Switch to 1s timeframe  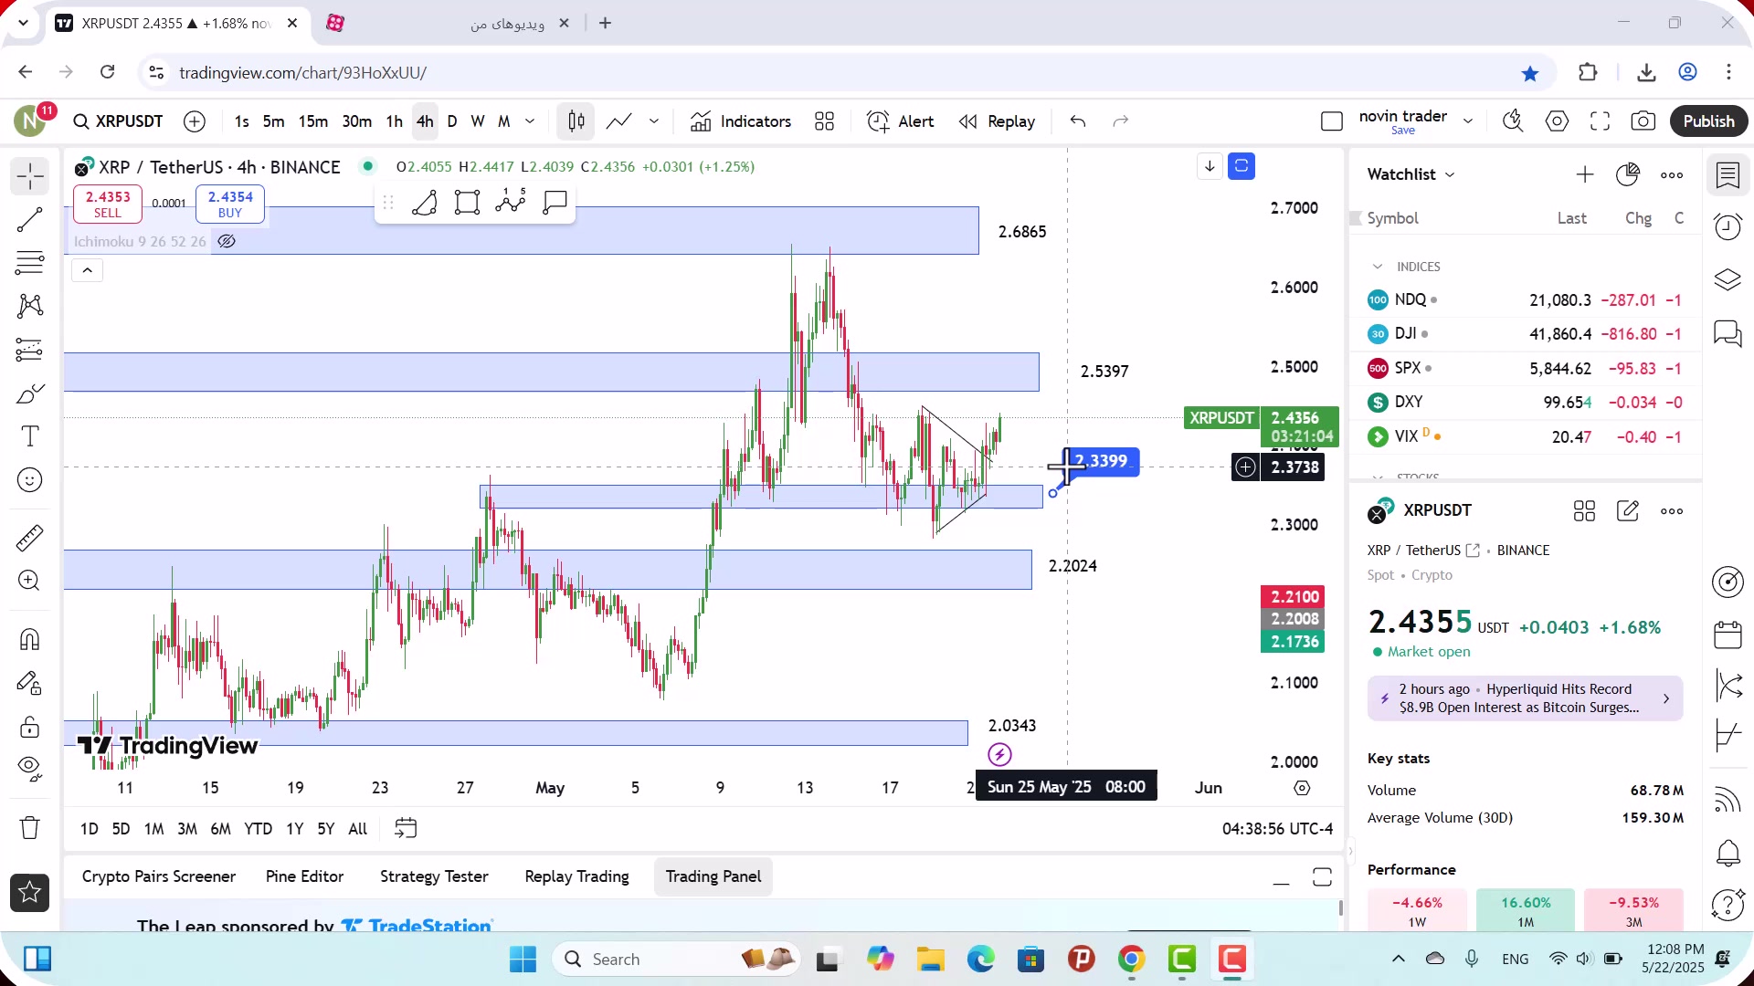click(x=241, y=121)
